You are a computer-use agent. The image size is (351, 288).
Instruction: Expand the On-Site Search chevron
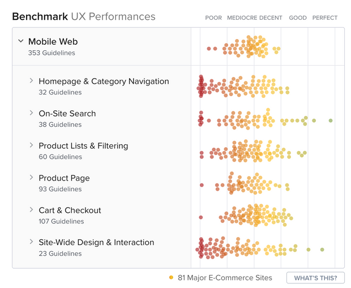click(32, 113)
